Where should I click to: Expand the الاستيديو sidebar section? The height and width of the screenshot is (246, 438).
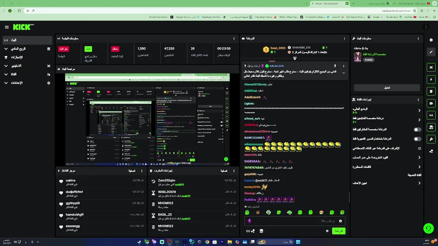(28, 66)
